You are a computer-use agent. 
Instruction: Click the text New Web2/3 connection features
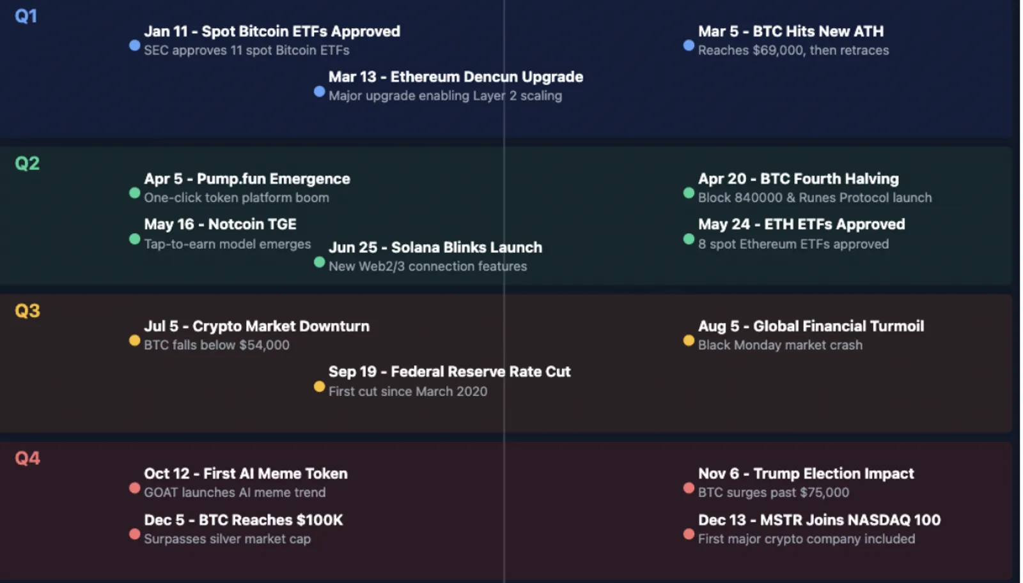(428, 266)
